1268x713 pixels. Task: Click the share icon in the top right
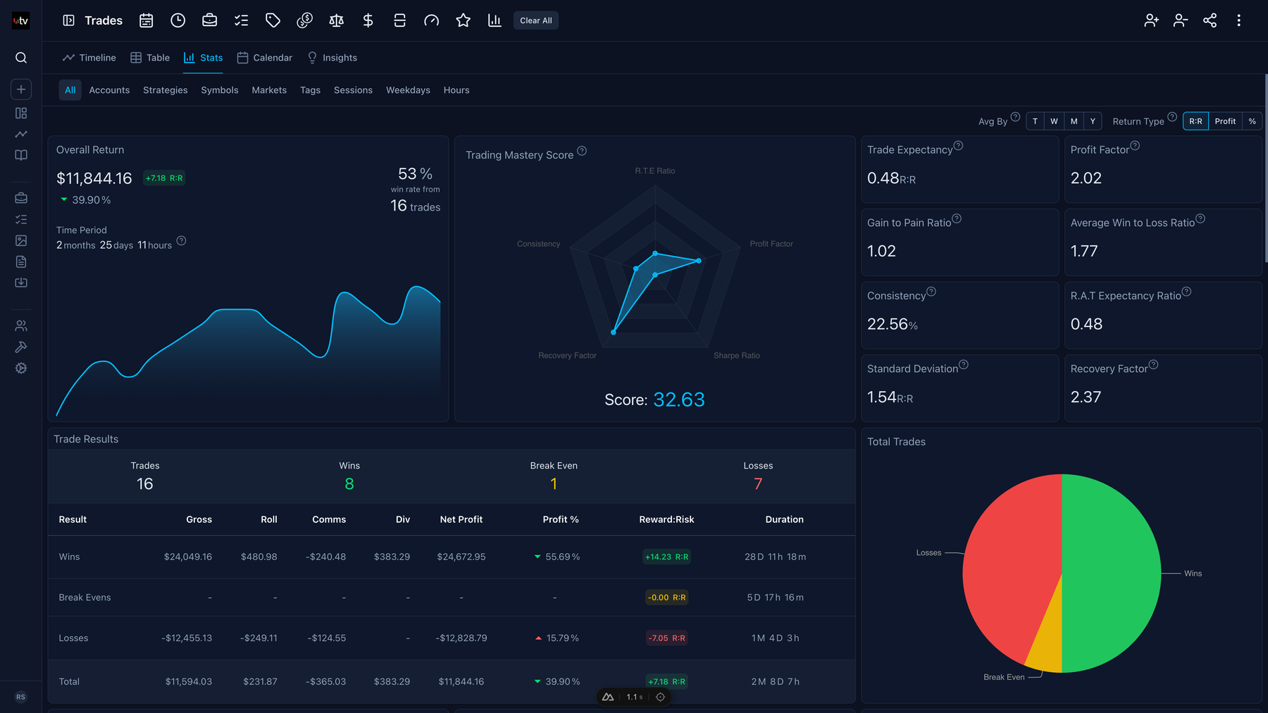[x=1210, y=20]
